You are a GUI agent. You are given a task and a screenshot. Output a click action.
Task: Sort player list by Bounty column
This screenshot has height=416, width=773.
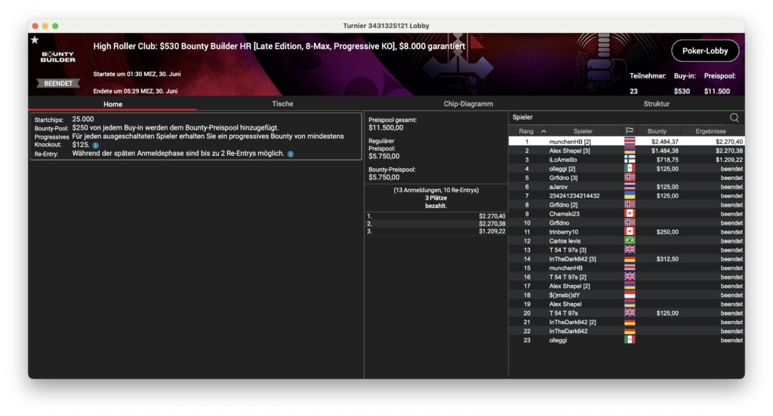[657, 131]
